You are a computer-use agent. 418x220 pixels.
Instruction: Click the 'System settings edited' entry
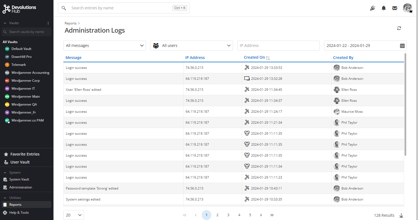click(83, 199)
